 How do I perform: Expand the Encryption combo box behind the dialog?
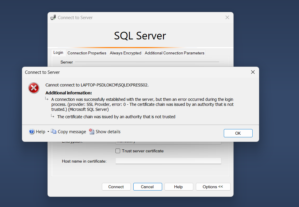tap(168, 142)
